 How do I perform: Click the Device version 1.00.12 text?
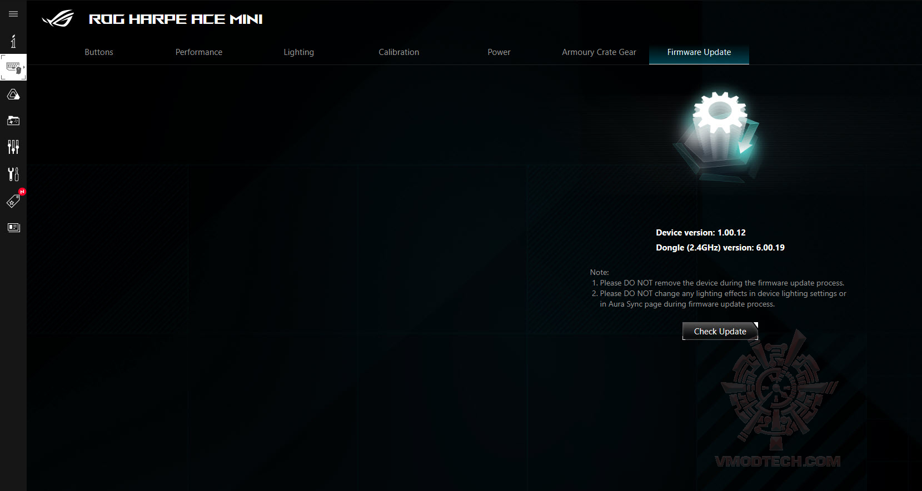click(x=701, y=233)
